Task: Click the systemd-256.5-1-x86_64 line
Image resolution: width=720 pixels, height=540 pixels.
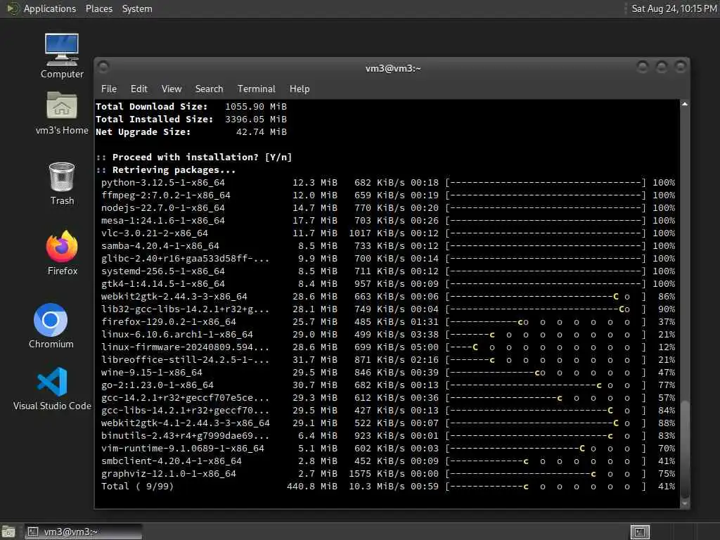Action: click(x=388, y=271)
